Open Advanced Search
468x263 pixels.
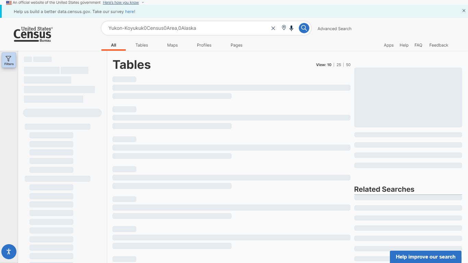(334, 29)
